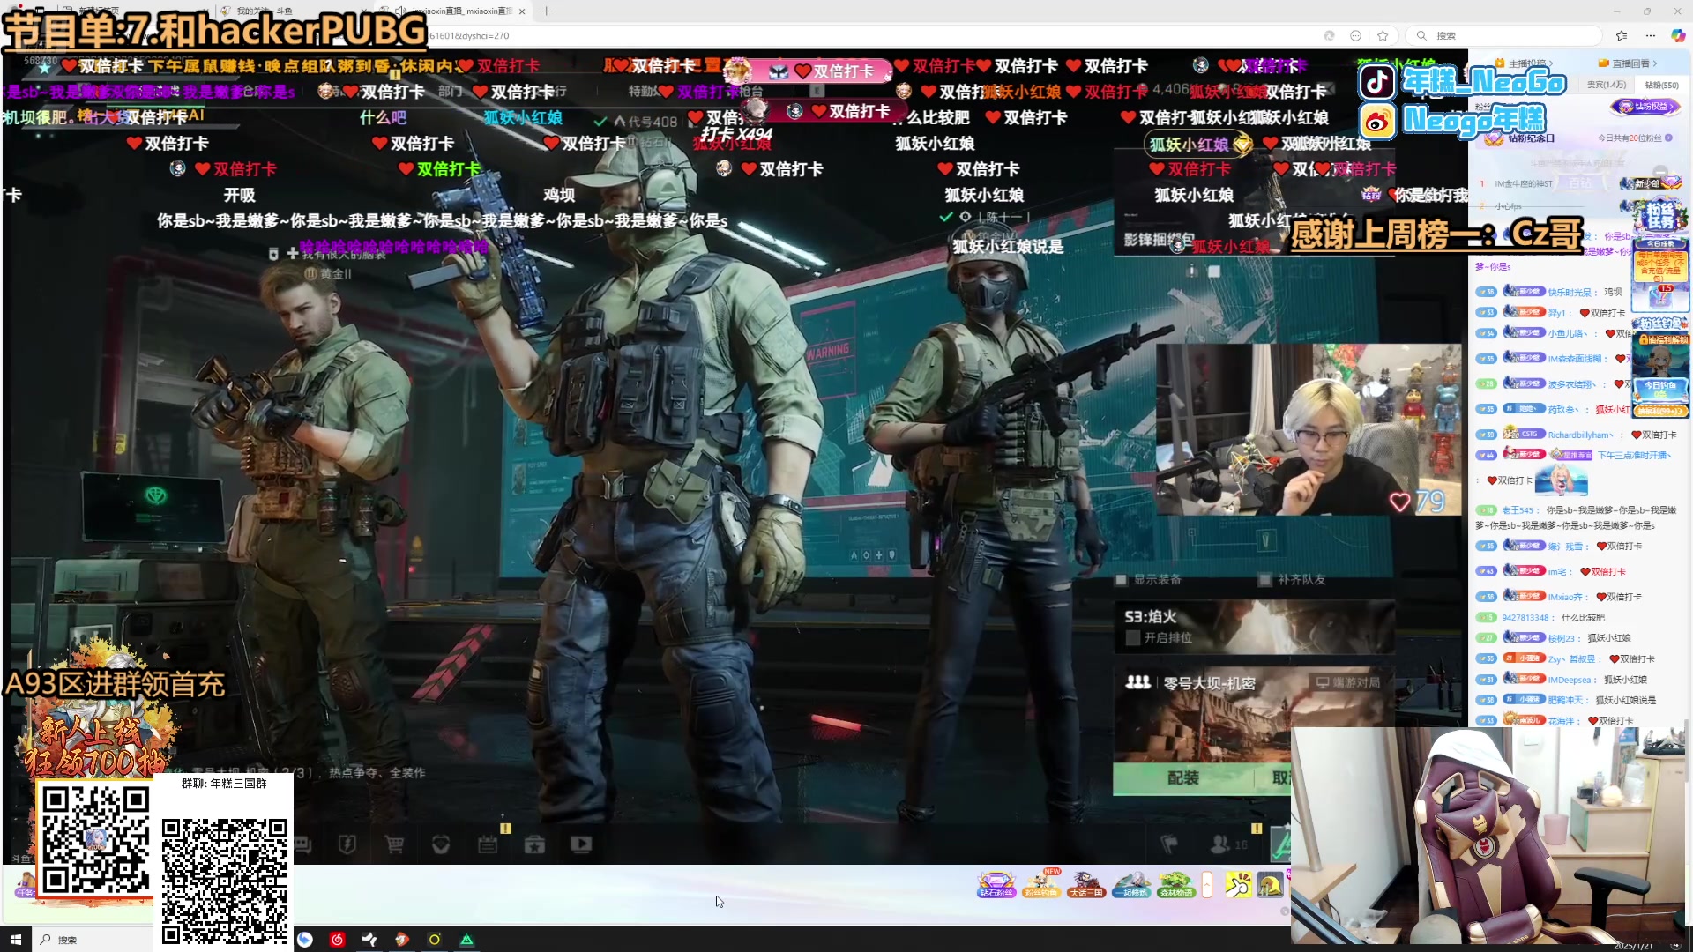Expand today's 20 fans arrow

point(1668,138)
